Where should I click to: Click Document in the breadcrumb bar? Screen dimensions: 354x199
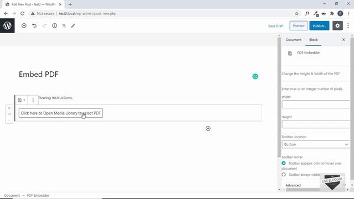coord(12,195)
